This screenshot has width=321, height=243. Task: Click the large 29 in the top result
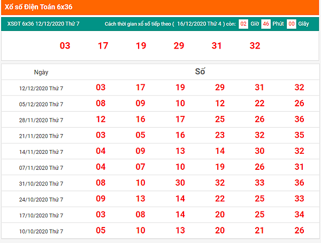[x=179, y=45]
